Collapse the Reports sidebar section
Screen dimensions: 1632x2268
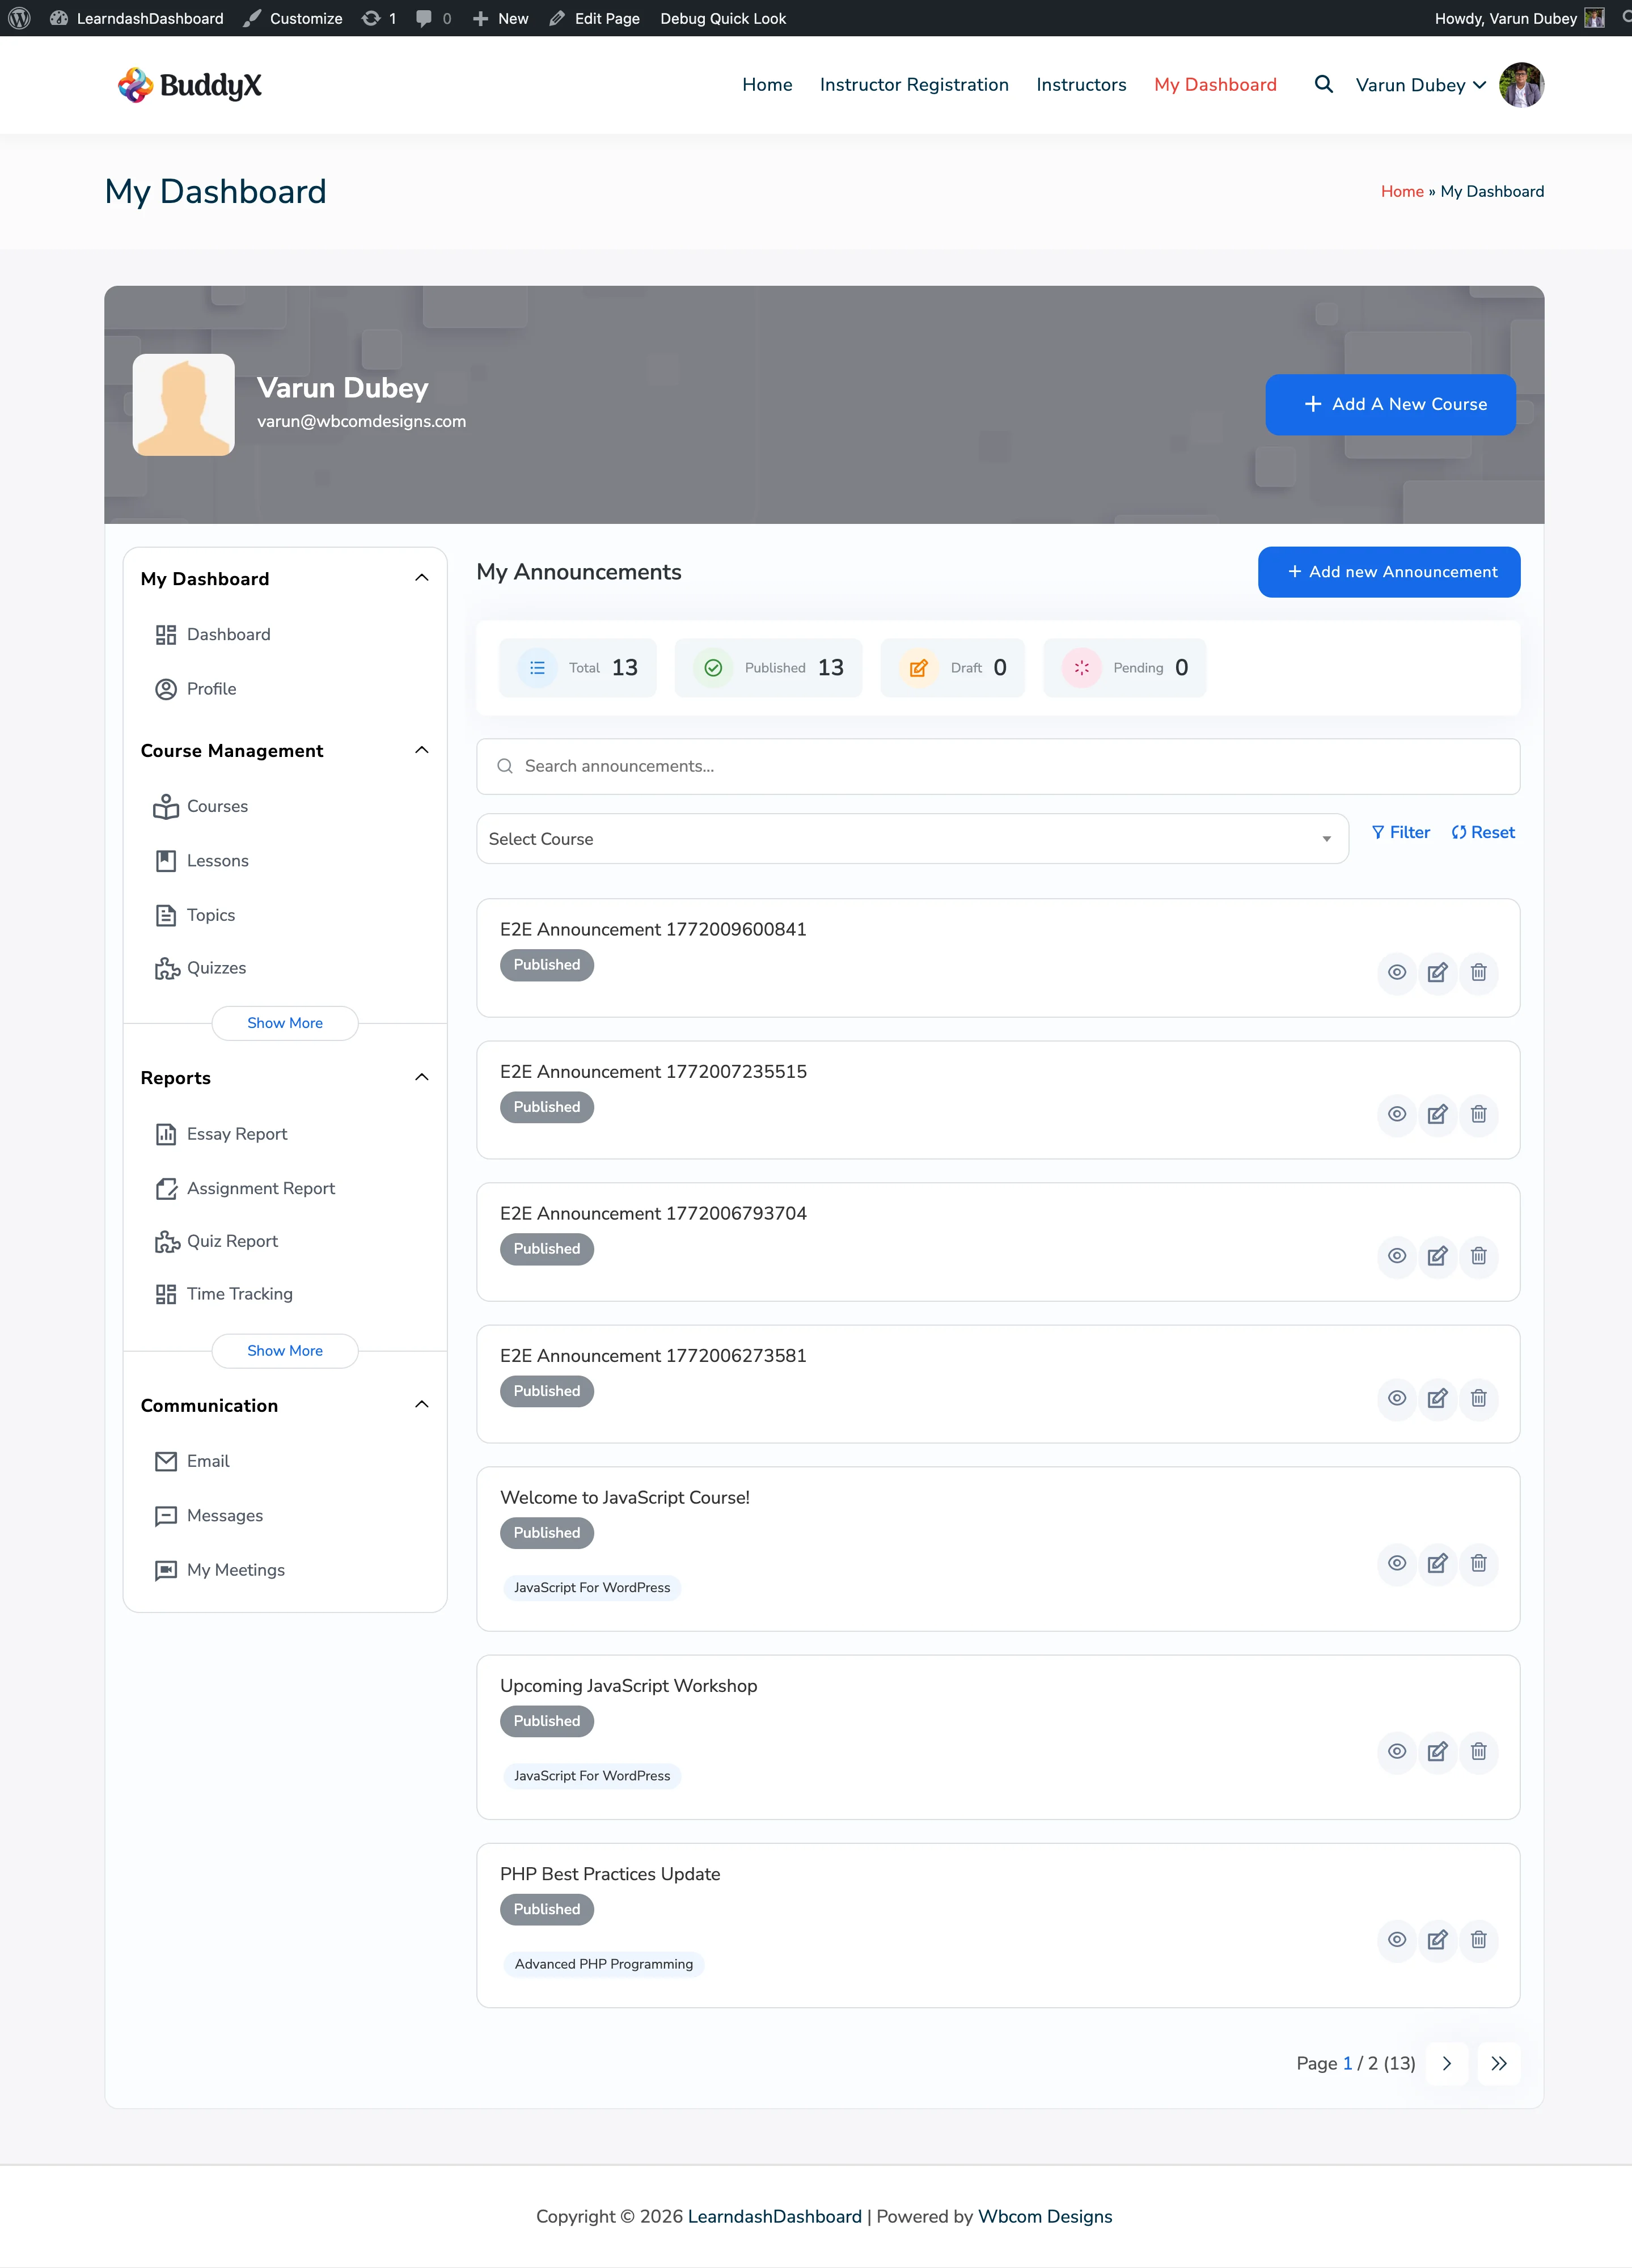(421, 1077)
